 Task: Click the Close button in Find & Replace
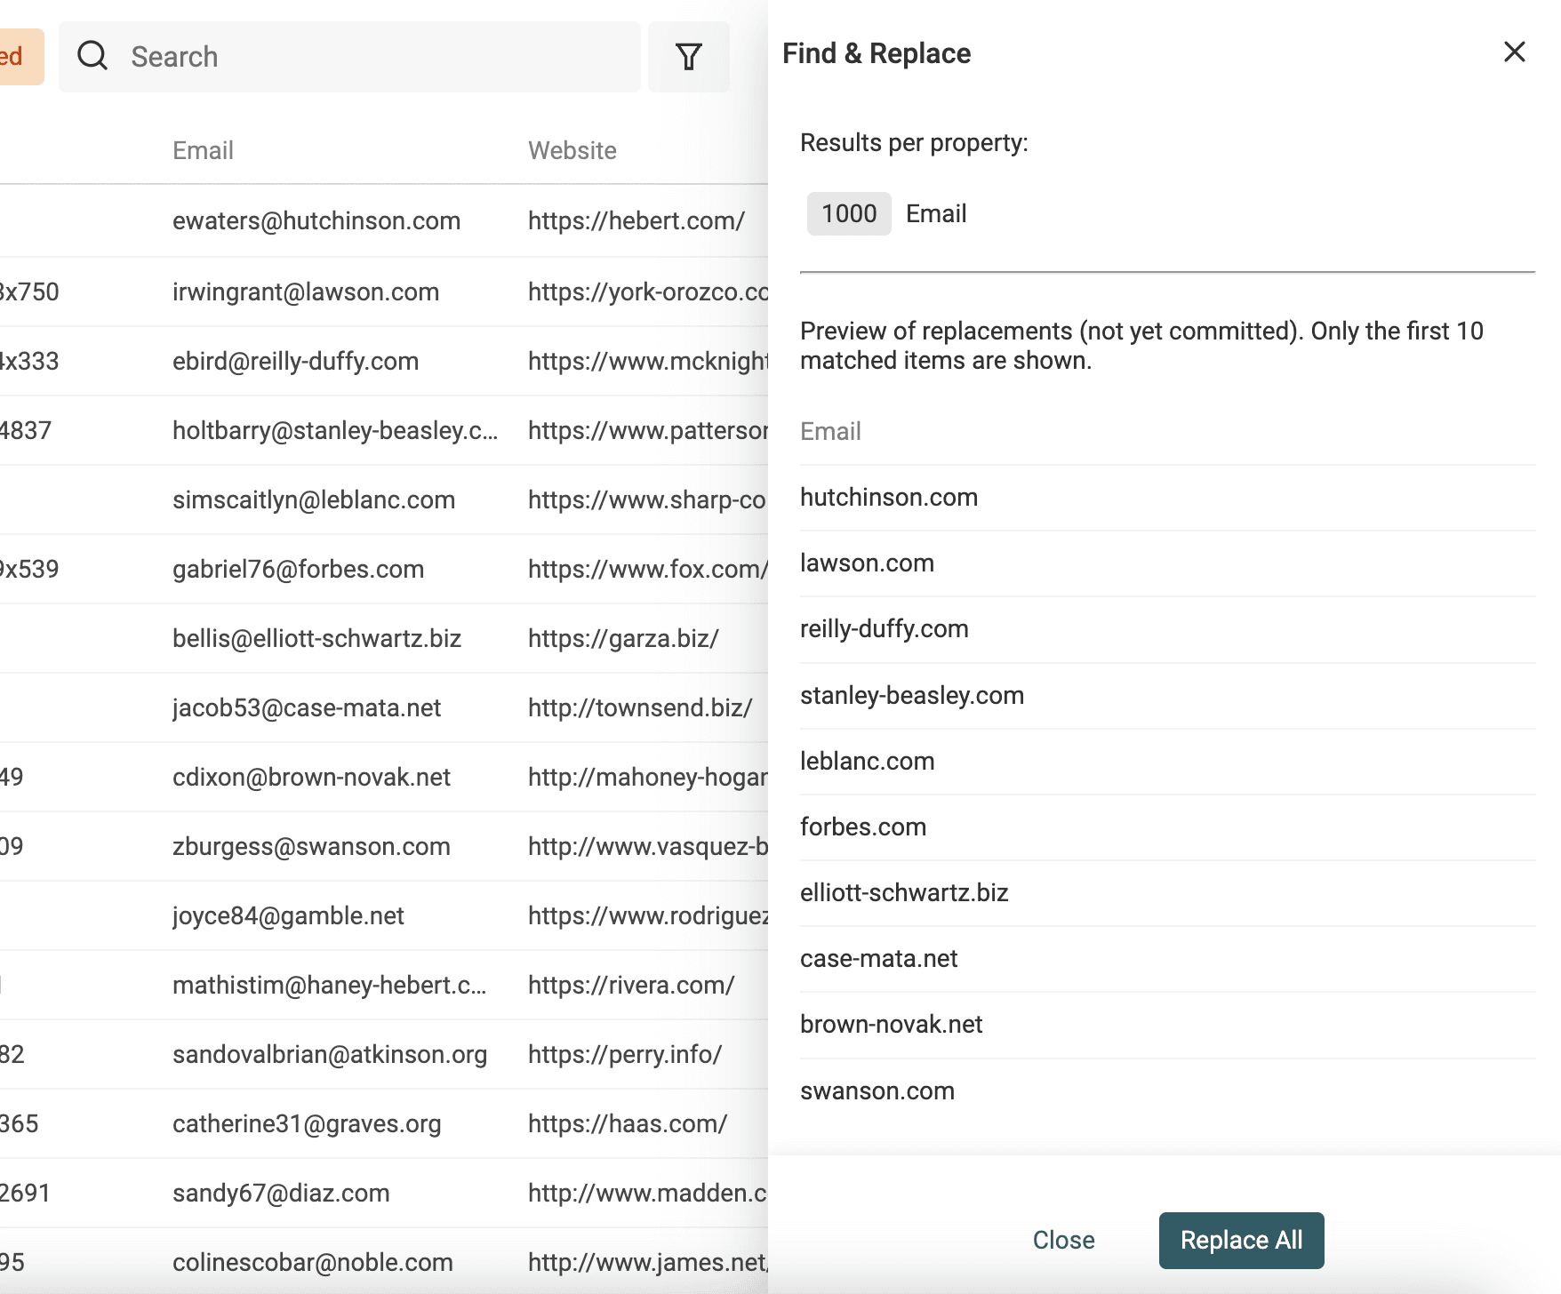1063,1240
